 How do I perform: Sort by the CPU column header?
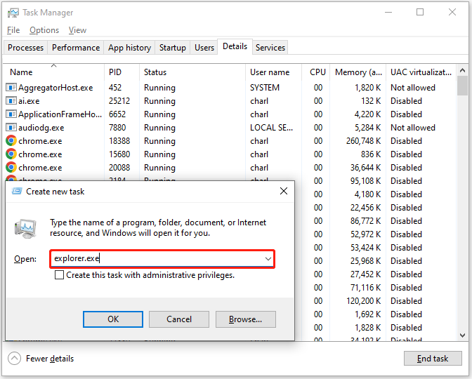316,72
